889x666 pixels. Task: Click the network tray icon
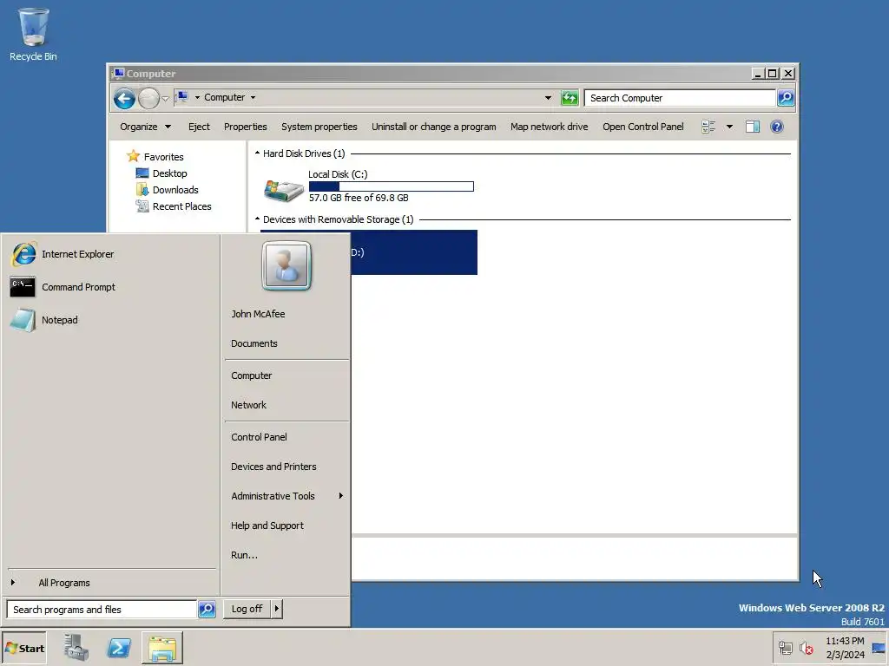click(785, 647)
